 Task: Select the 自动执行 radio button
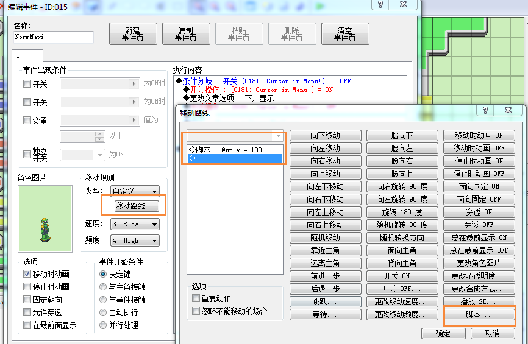tap(103, 312)
